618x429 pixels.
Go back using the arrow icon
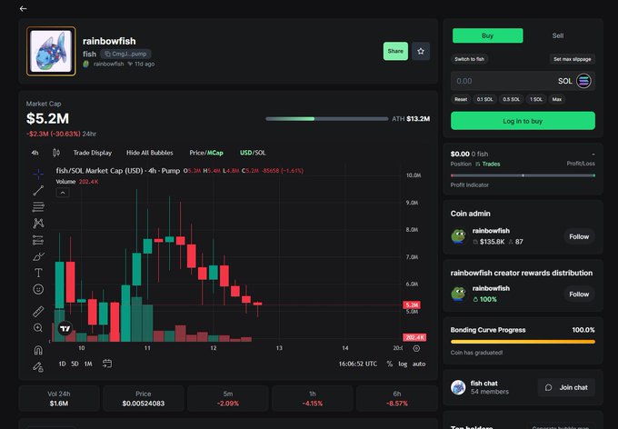click(24, 8)
